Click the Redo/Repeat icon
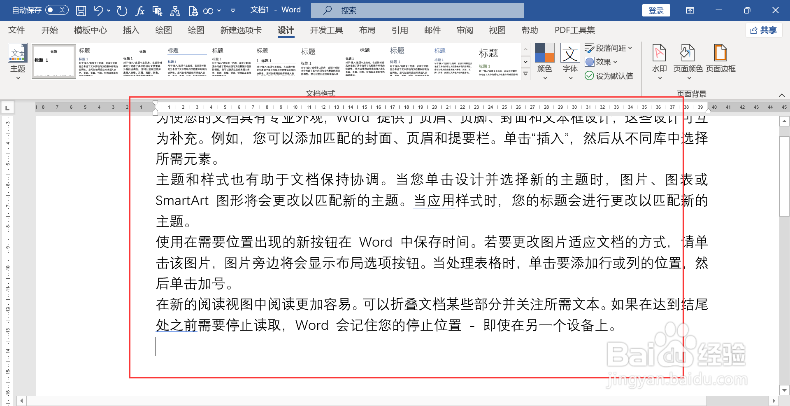 click(122, 11)
